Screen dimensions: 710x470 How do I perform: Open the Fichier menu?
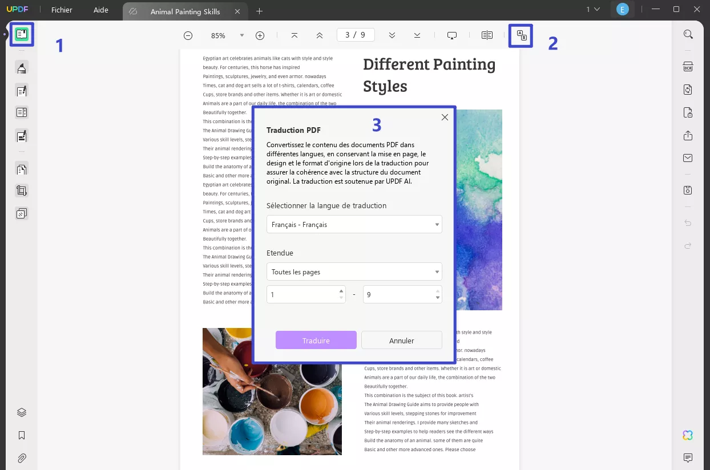(62, 10)
